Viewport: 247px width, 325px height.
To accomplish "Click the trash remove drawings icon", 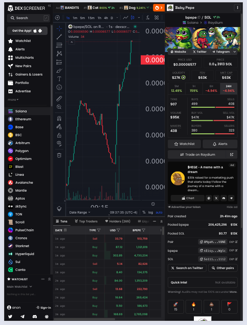I will click(59, 155).
